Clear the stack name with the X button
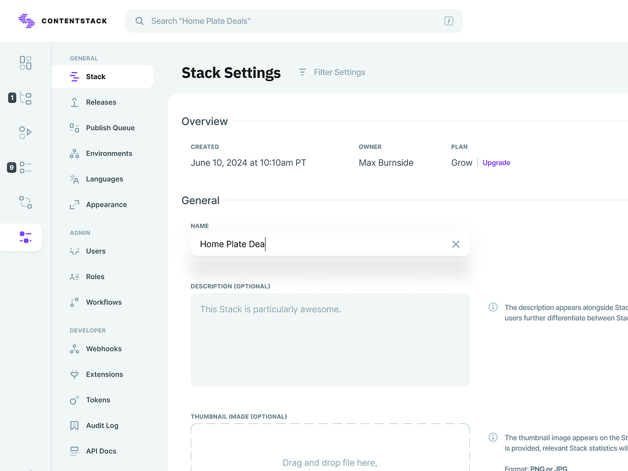 456,244
